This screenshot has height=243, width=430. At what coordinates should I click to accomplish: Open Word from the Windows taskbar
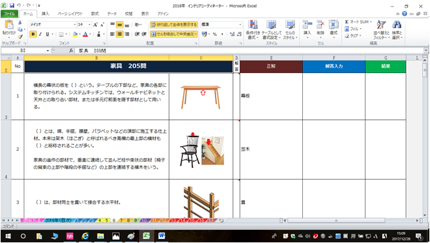[161, 236]
